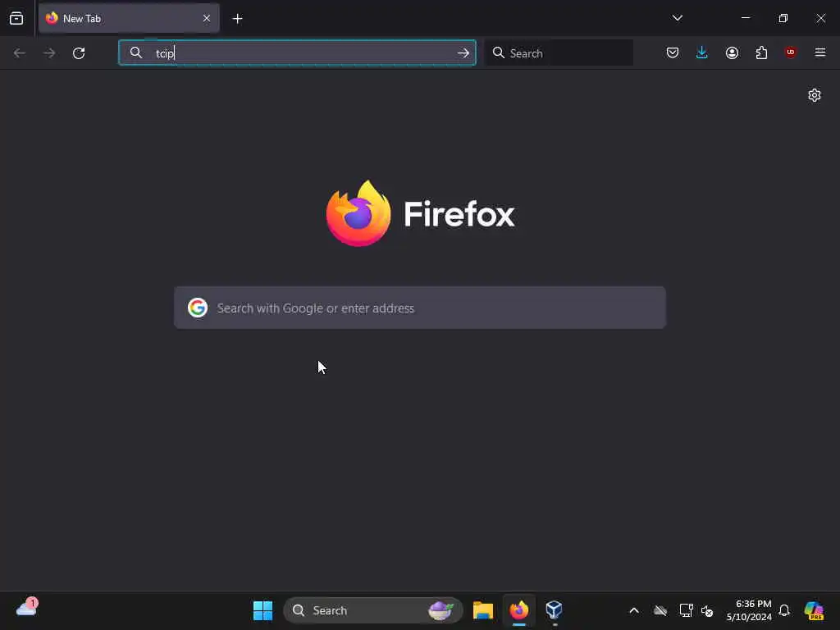Show hidden system tray icons
This screenshot has width=840, height=630.
click(x=634, y=610)
